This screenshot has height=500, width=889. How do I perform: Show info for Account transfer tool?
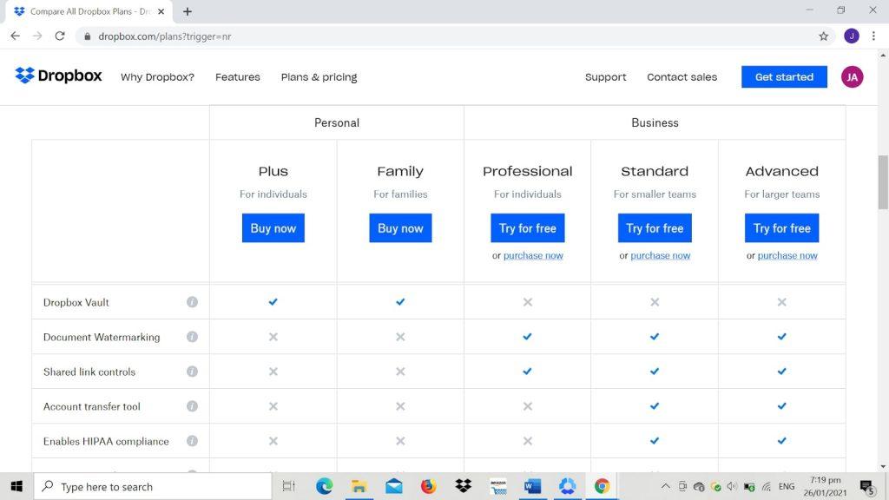(x=192, y=406)
